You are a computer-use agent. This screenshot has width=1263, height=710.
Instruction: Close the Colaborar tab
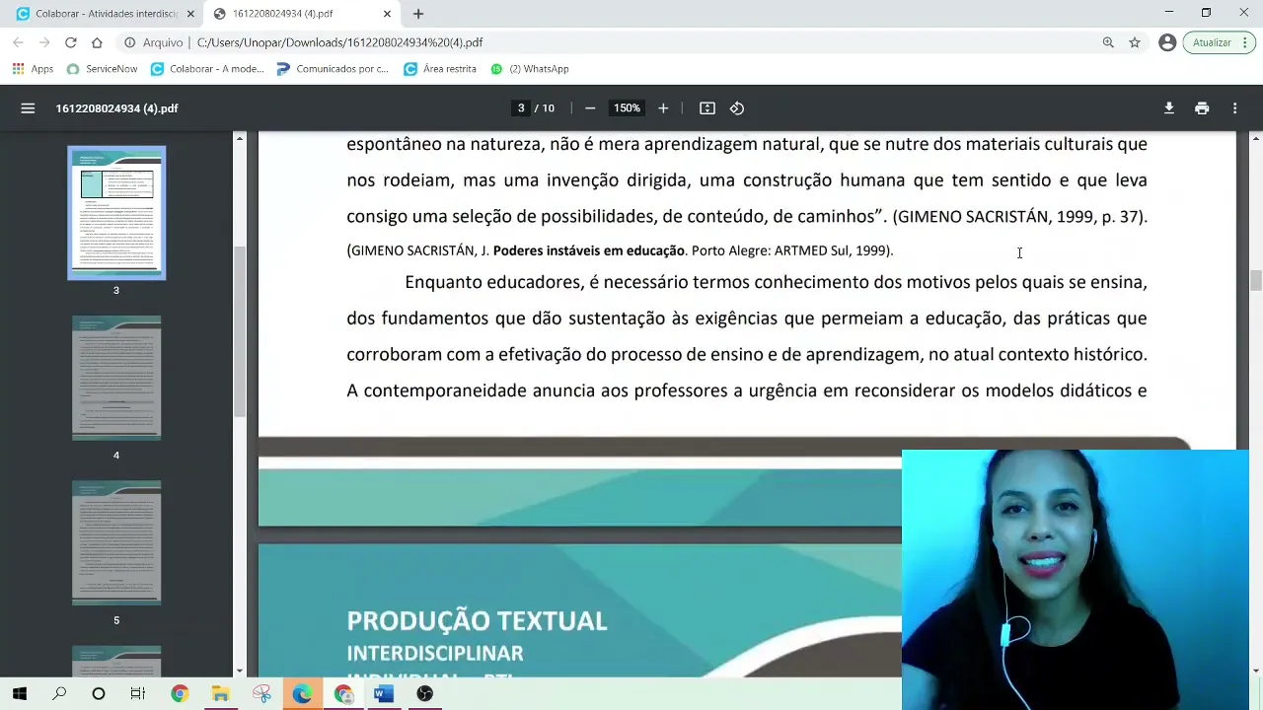(190, 14)
